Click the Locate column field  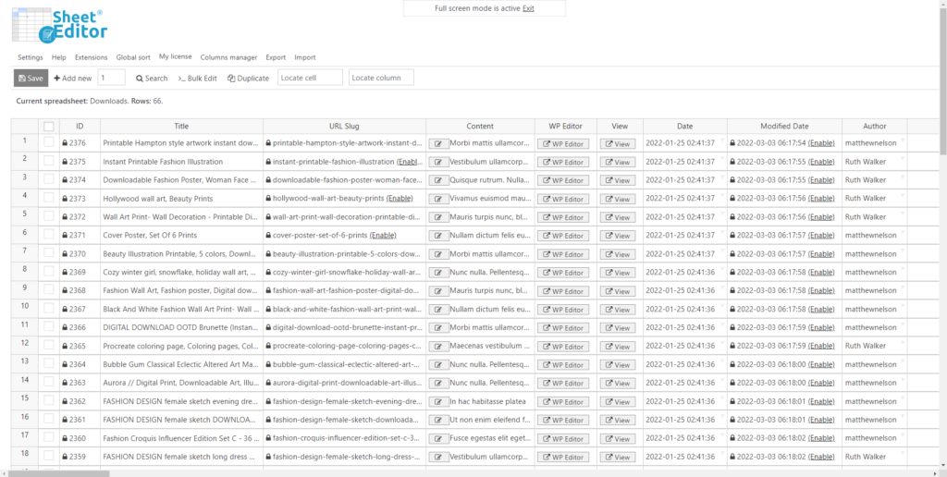coord(382,78)
